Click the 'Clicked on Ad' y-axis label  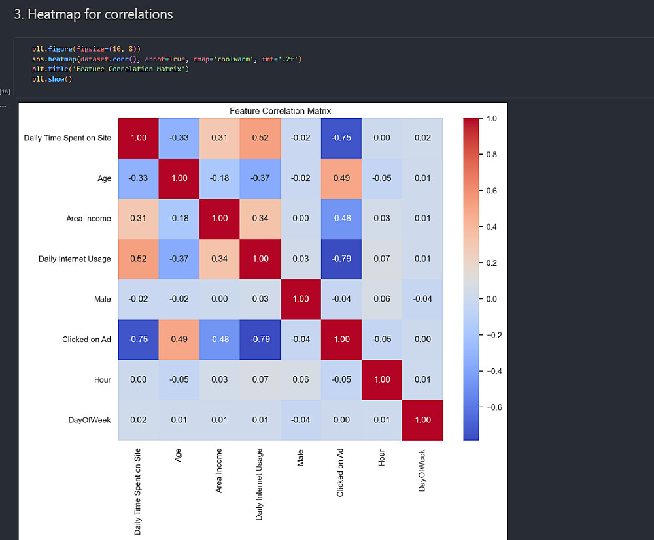86,340
